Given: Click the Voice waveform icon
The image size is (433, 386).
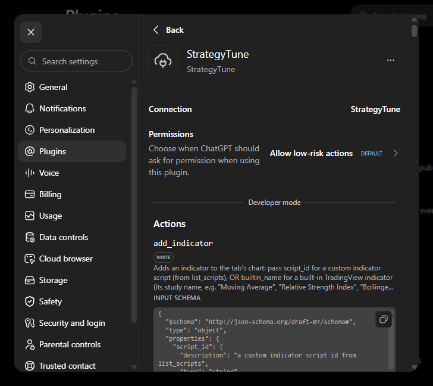Looking at the screenshot, I should click(30, 173).
